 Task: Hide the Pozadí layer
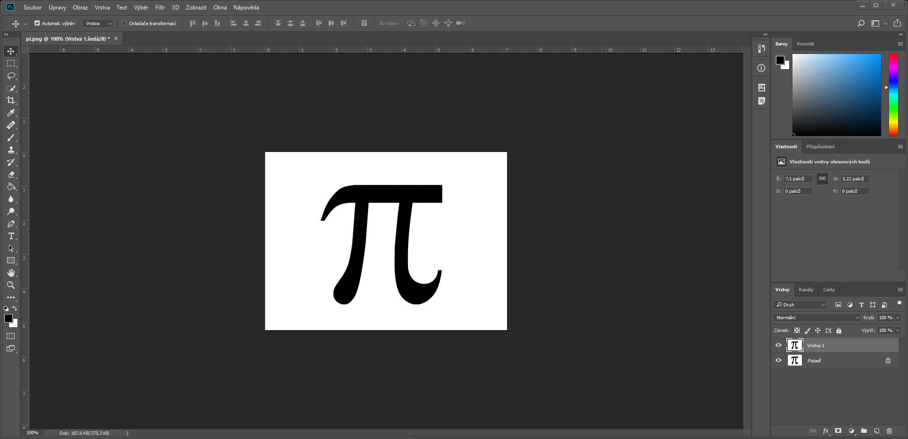point(778,360)
